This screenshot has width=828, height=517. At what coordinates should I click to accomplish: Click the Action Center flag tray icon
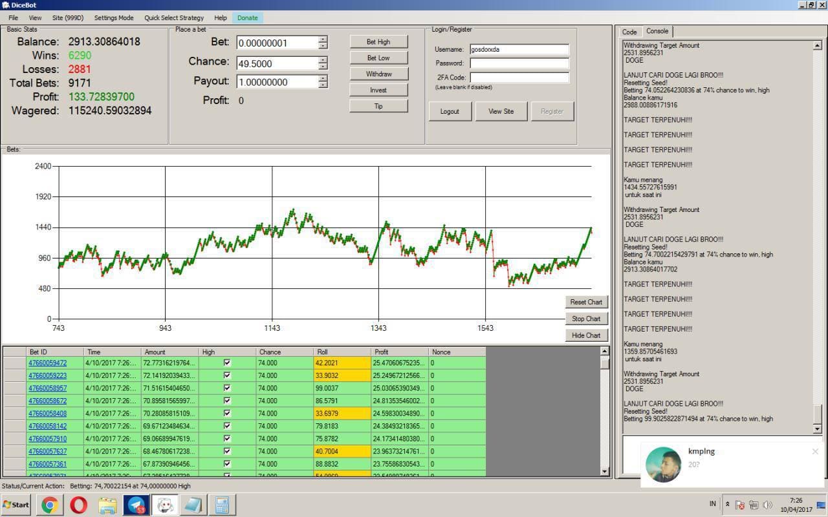pos(740,505)
